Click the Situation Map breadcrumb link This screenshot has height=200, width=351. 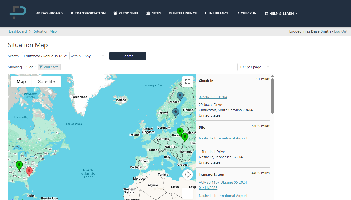(45, 31)
